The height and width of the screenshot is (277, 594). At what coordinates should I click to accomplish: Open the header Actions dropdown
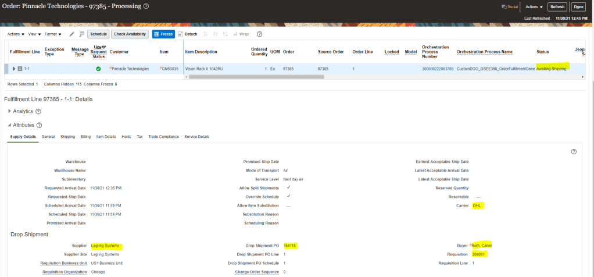[534, 7]
